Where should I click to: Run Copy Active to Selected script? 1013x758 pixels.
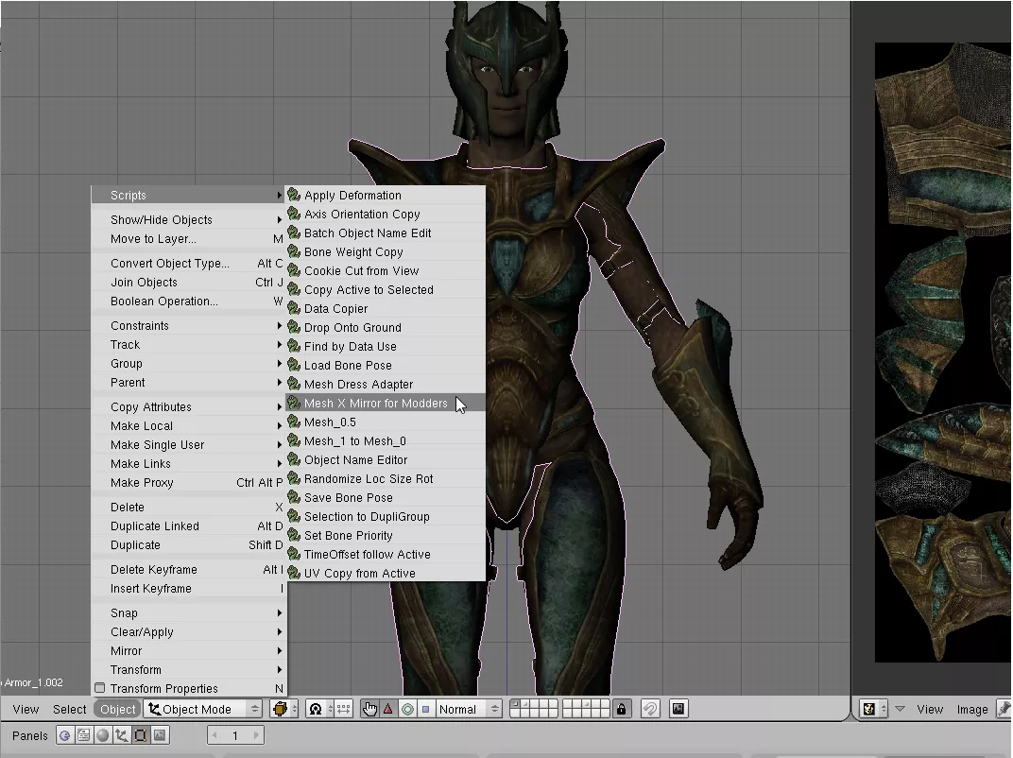[x=385, y=289]
